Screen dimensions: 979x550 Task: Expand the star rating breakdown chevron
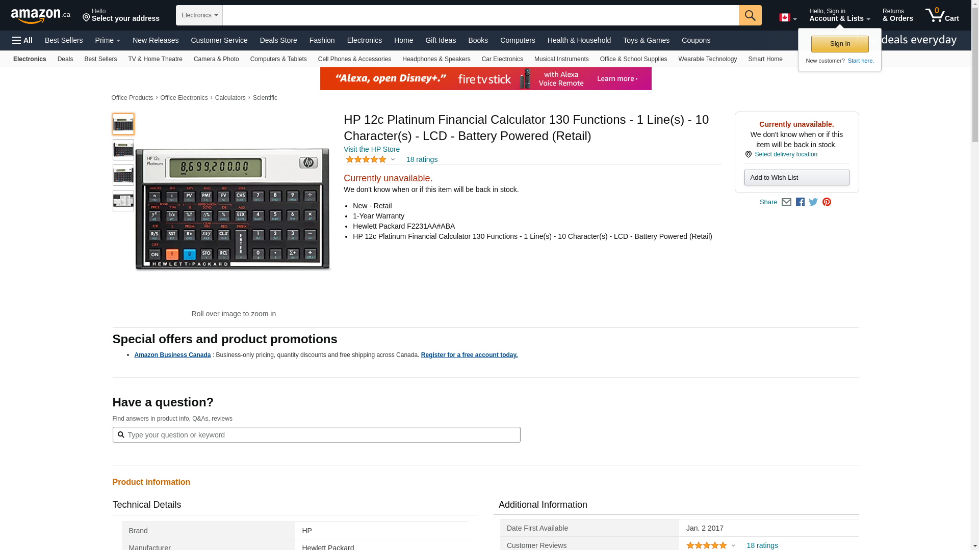click(393, 160)
